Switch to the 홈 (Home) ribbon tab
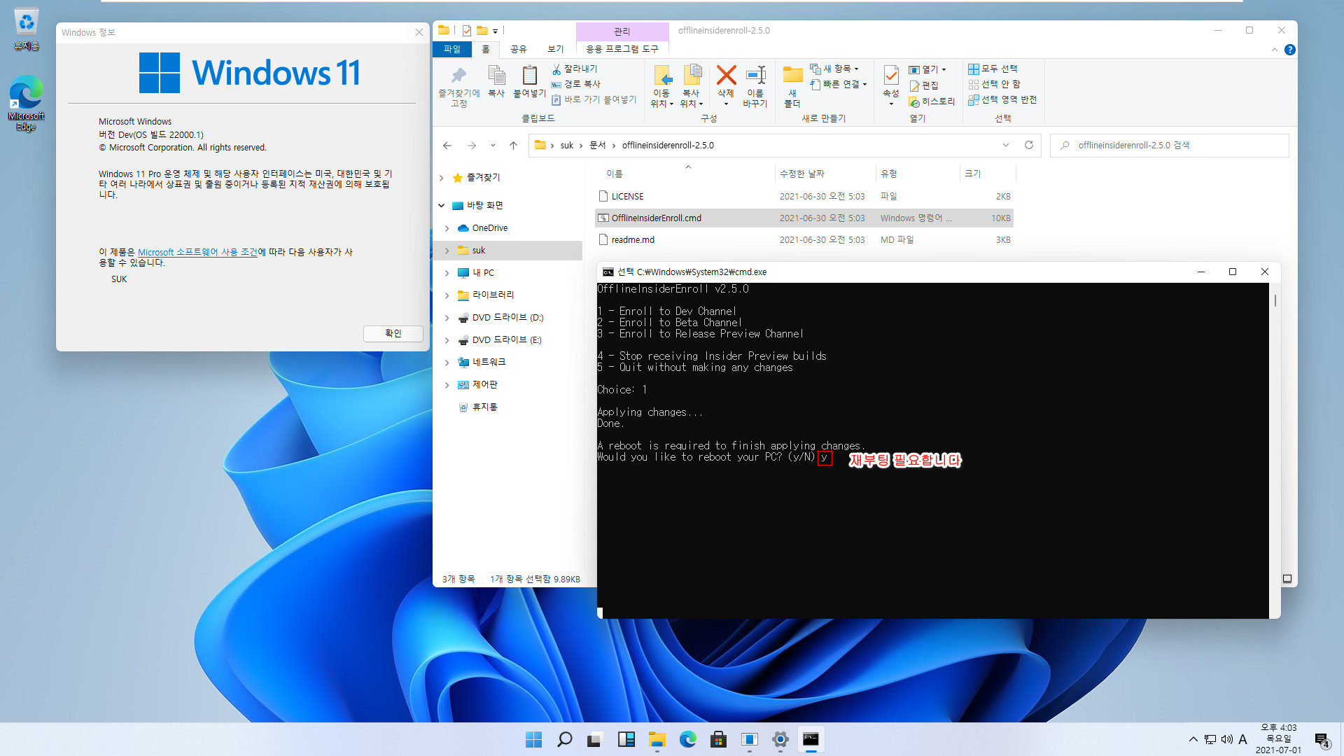The height and width of the screenshot is (756, 1344). tap(486, 49)
